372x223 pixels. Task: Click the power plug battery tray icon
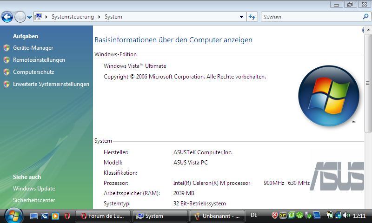330,215
